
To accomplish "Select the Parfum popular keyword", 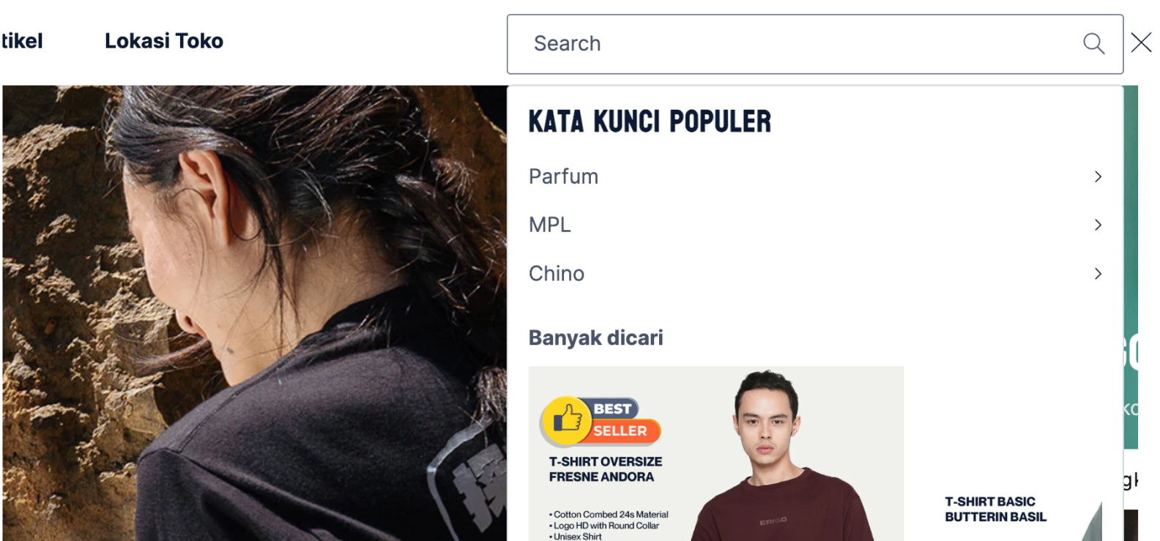I will click(815, 176).
